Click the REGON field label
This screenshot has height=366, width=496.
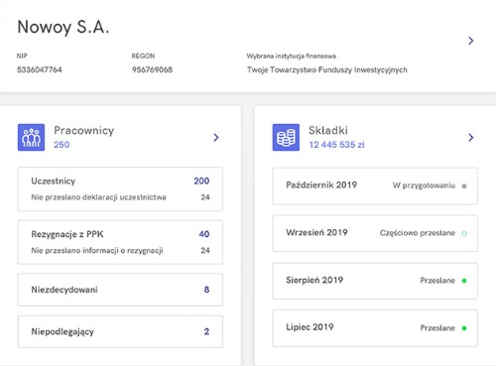click(143, 56)
